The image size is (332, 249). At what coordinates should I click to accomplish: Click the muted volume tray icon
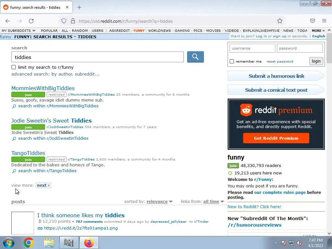coord(299,243)
